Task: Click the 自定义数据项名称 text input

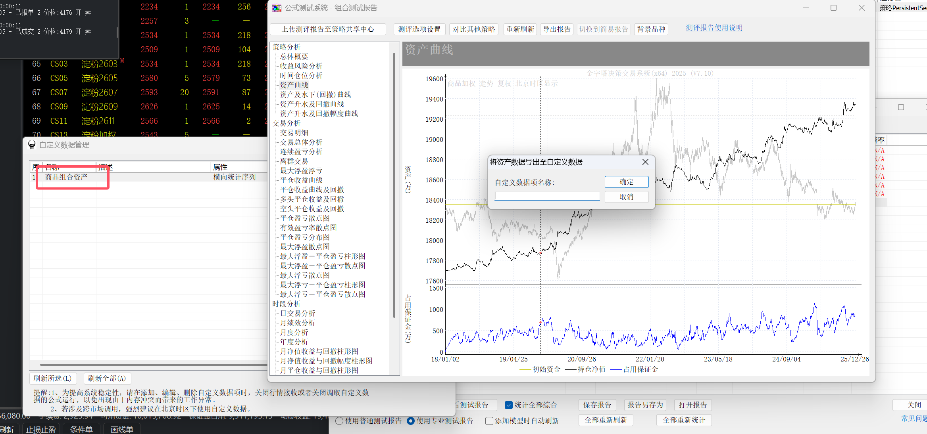Action: 547,196
